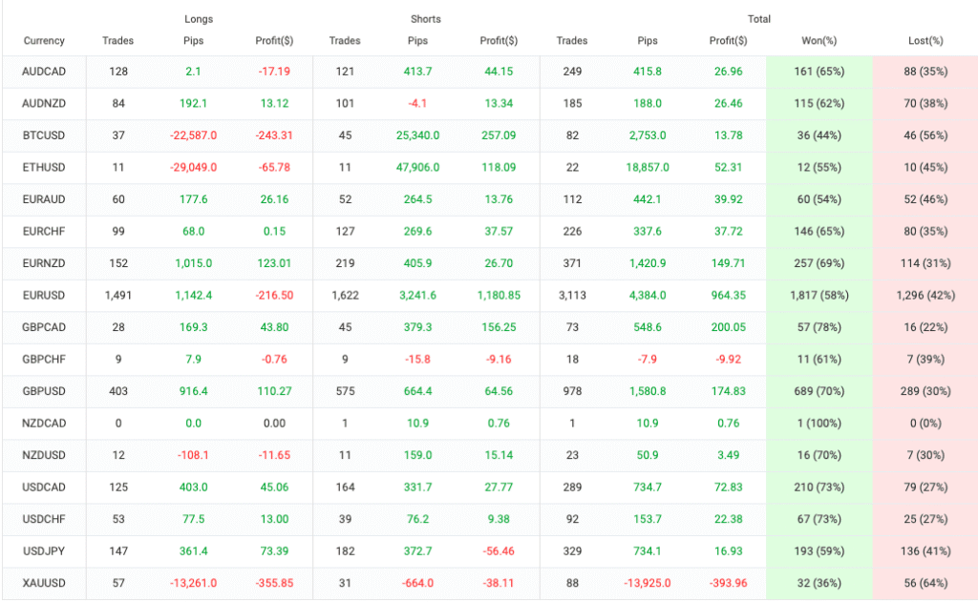Click the XAUUSD currency label
This screenshot has height=602, width=978.
[x=44, y=583]
